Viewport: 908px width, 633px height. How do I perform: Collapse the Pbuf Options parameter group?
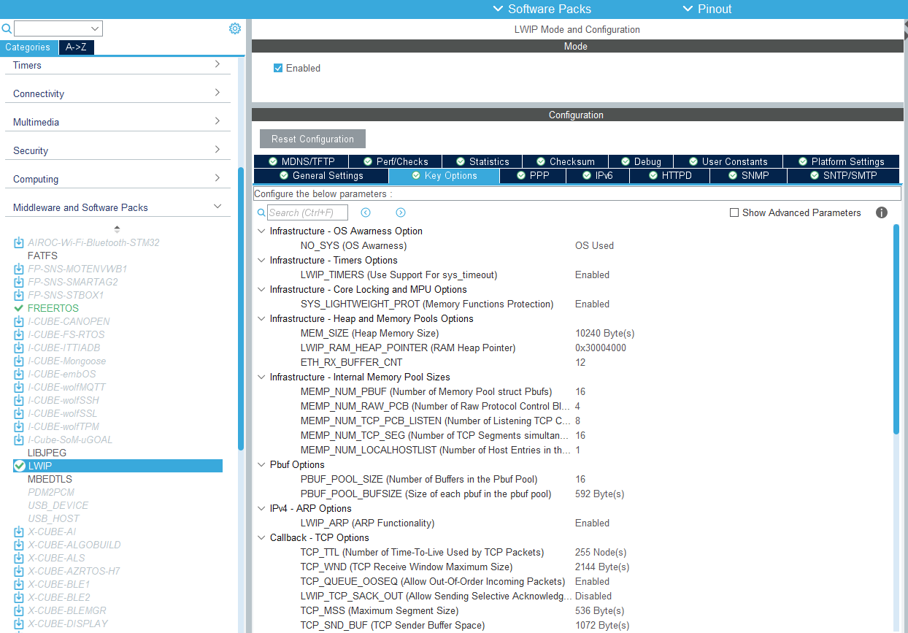point(261,464)
